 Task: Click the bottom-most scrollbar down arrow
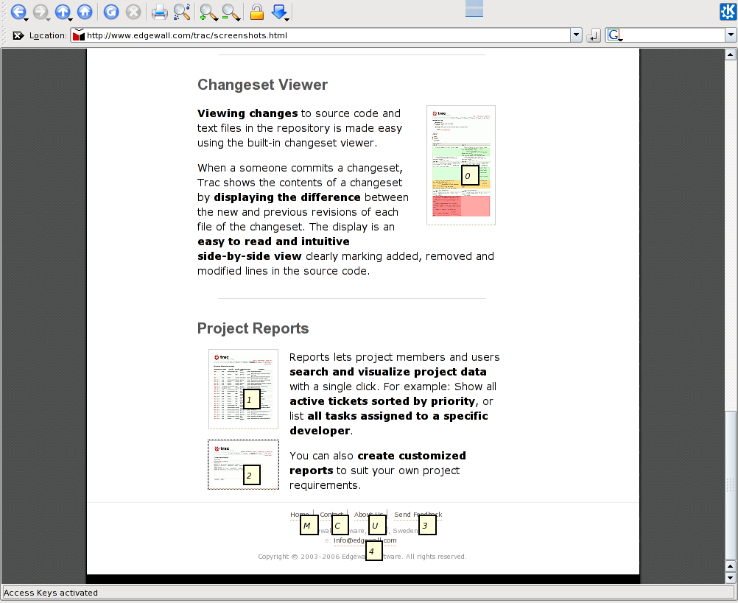tap(730, 578)
